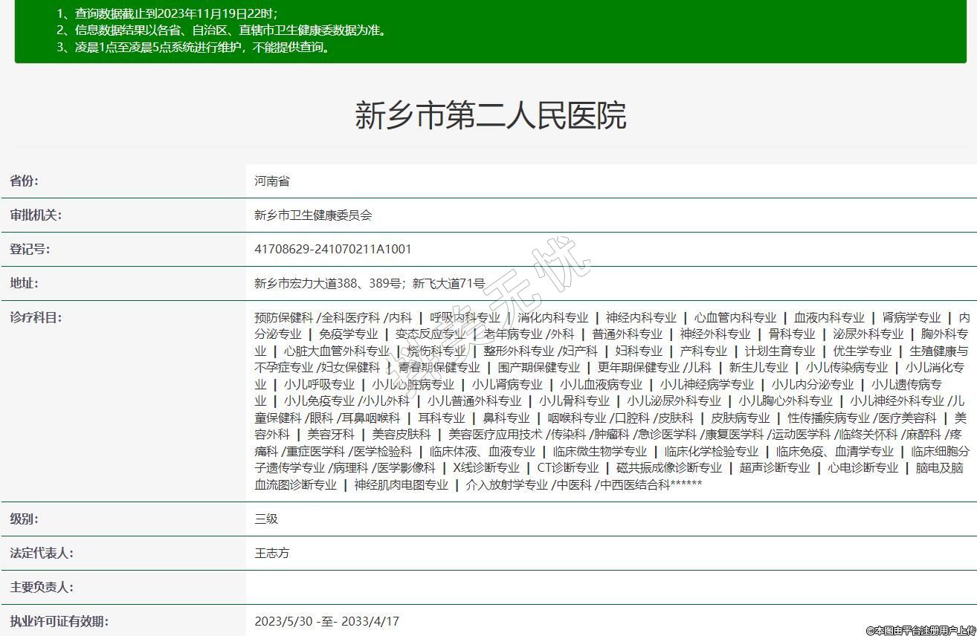The image size is (977, 636).
Task: Click the address 新乡市宏力大道388、389号
Action: coord(329,283)
